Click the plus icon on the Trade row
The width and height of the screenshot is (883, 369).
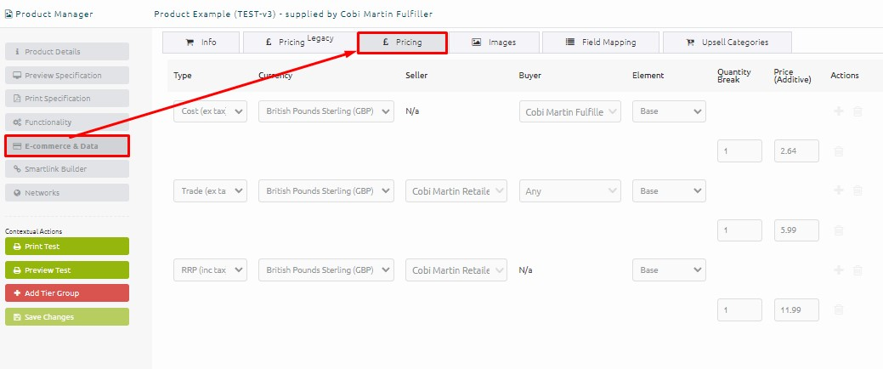point(839,190)
